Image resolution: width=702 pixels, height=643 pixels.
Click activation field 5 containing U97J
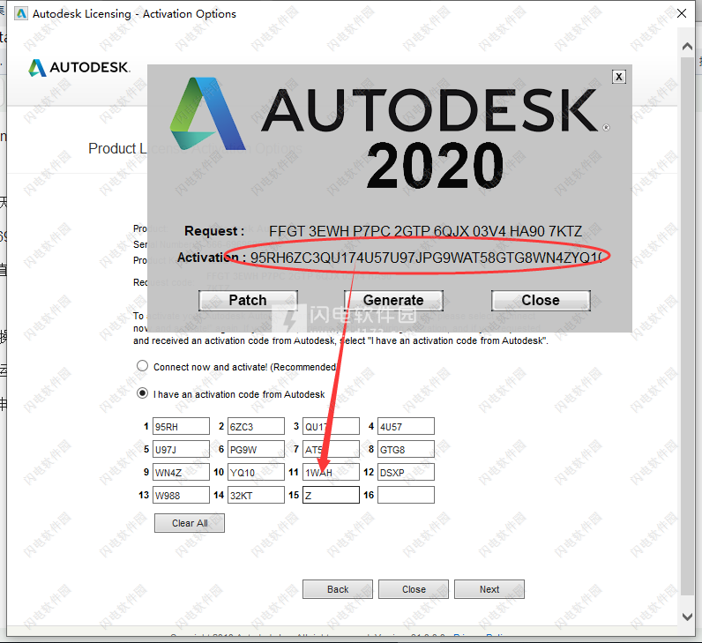(x=181, y=449)
